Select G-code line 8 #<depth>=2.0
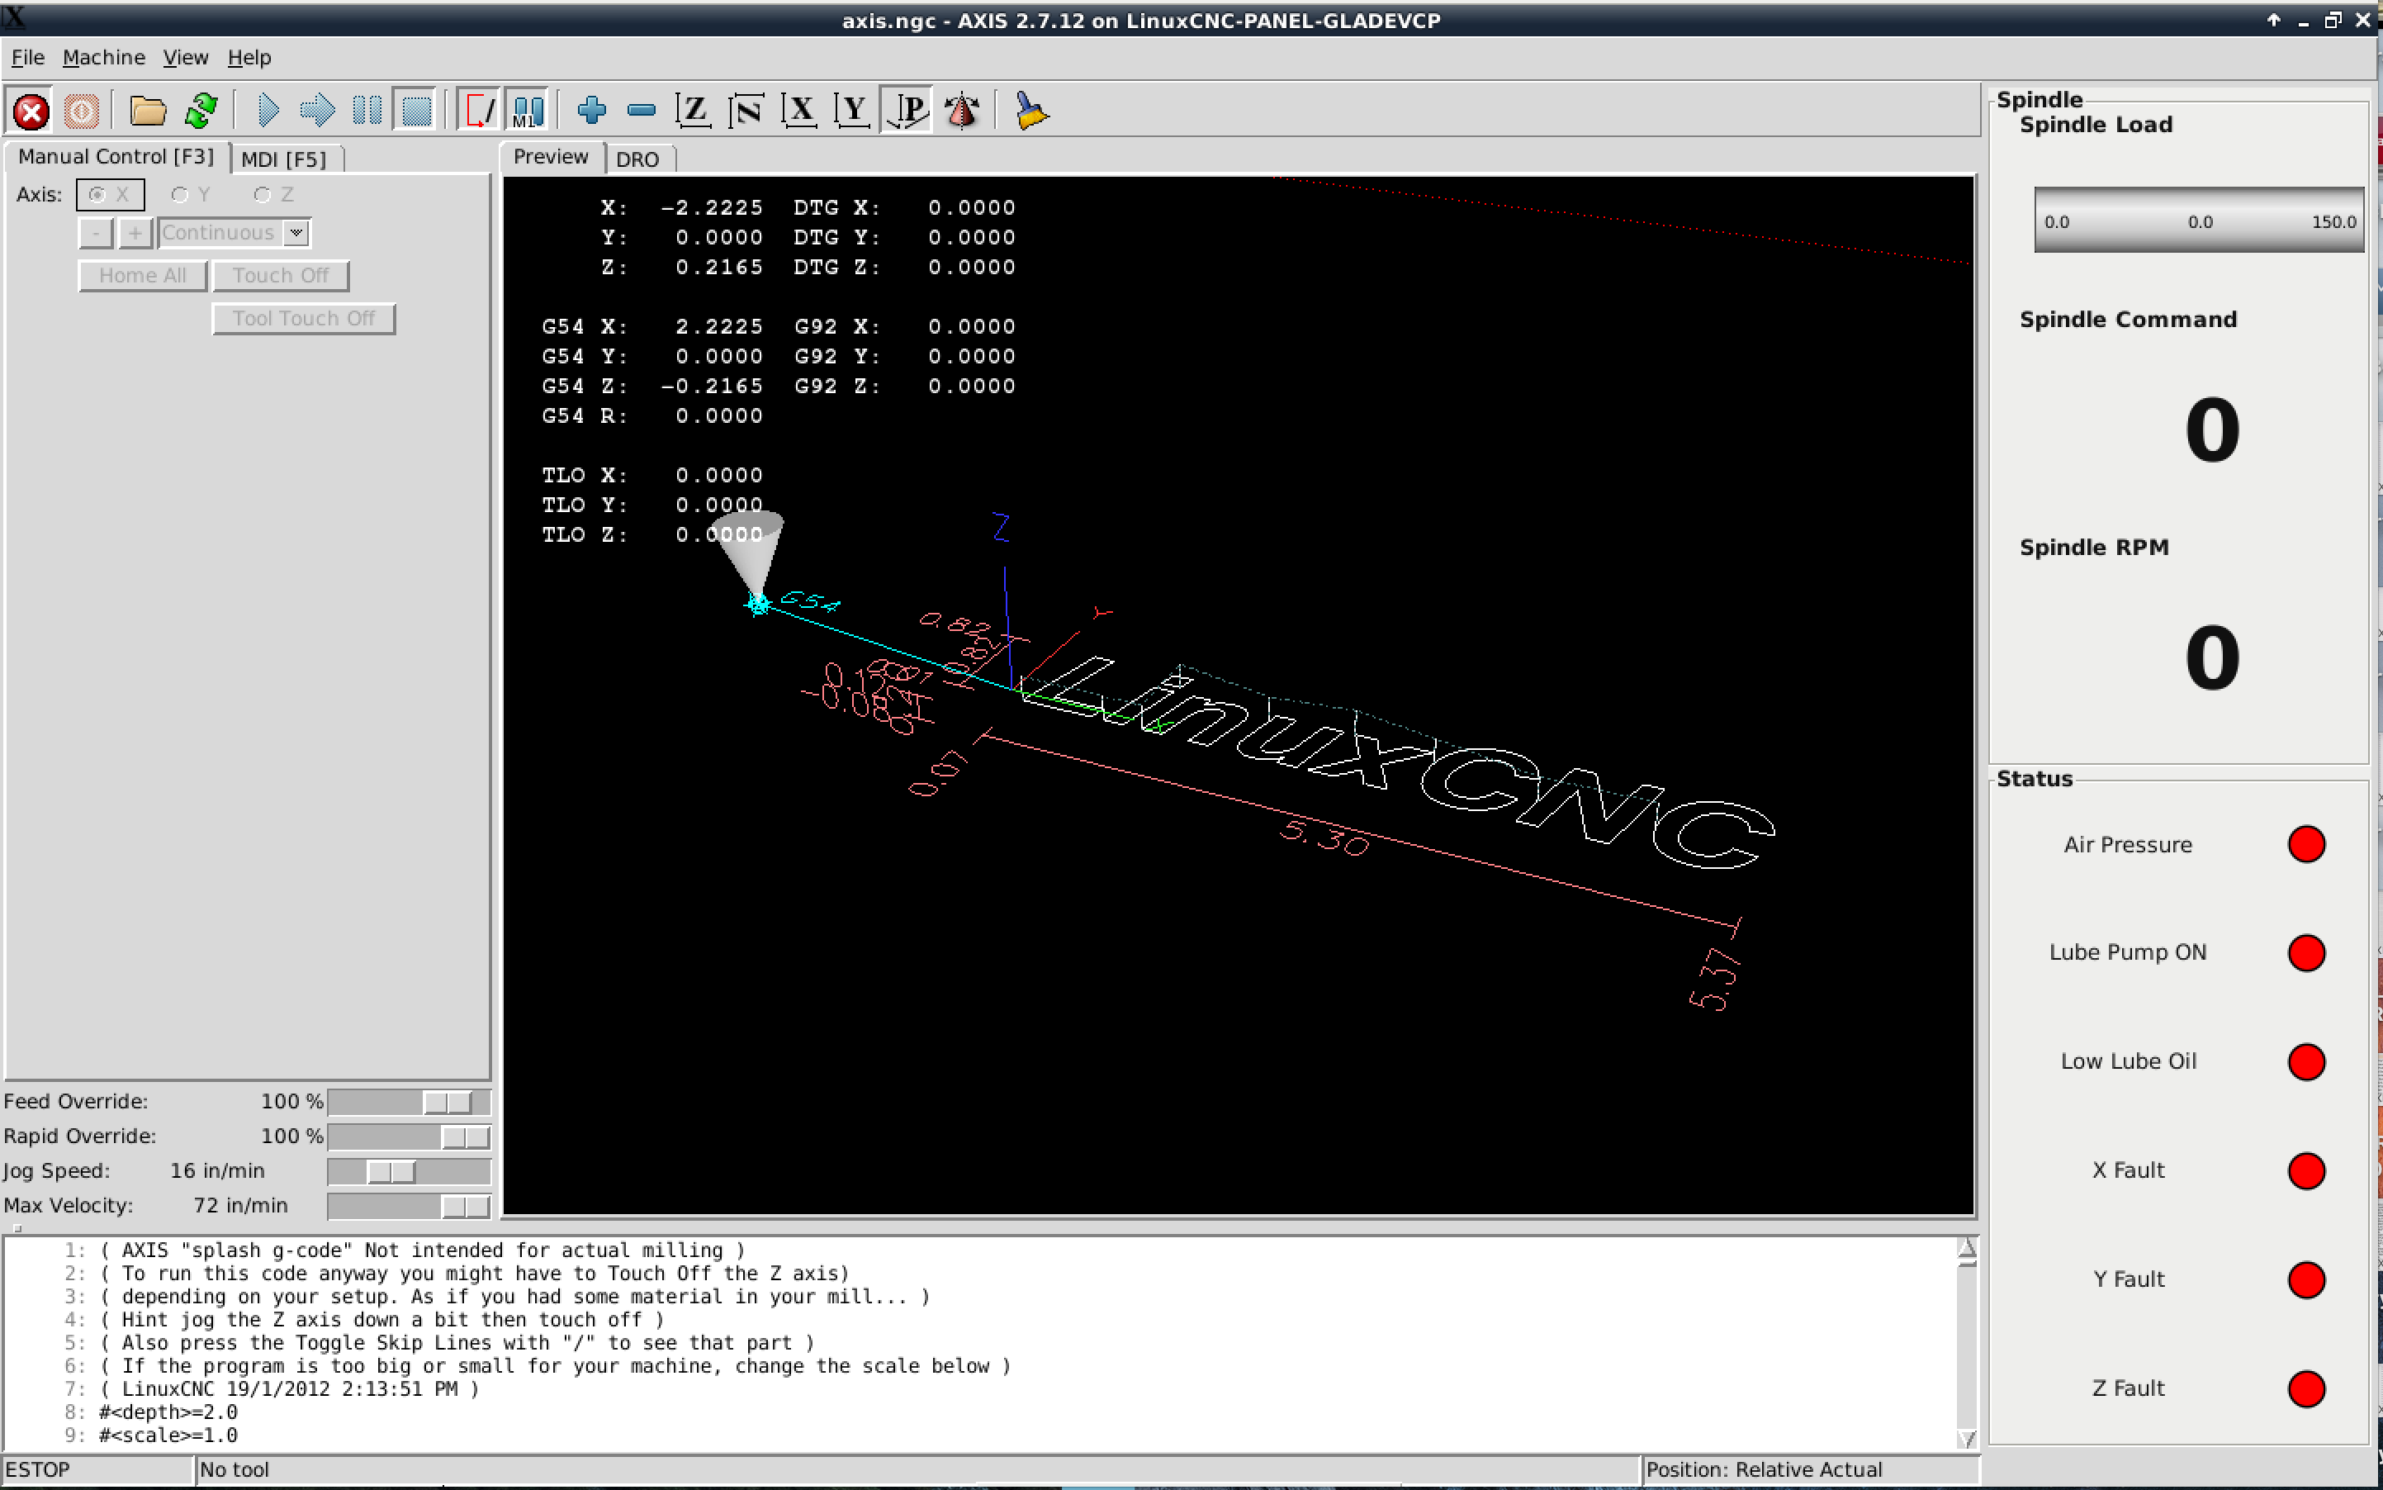 [980, 1412]
